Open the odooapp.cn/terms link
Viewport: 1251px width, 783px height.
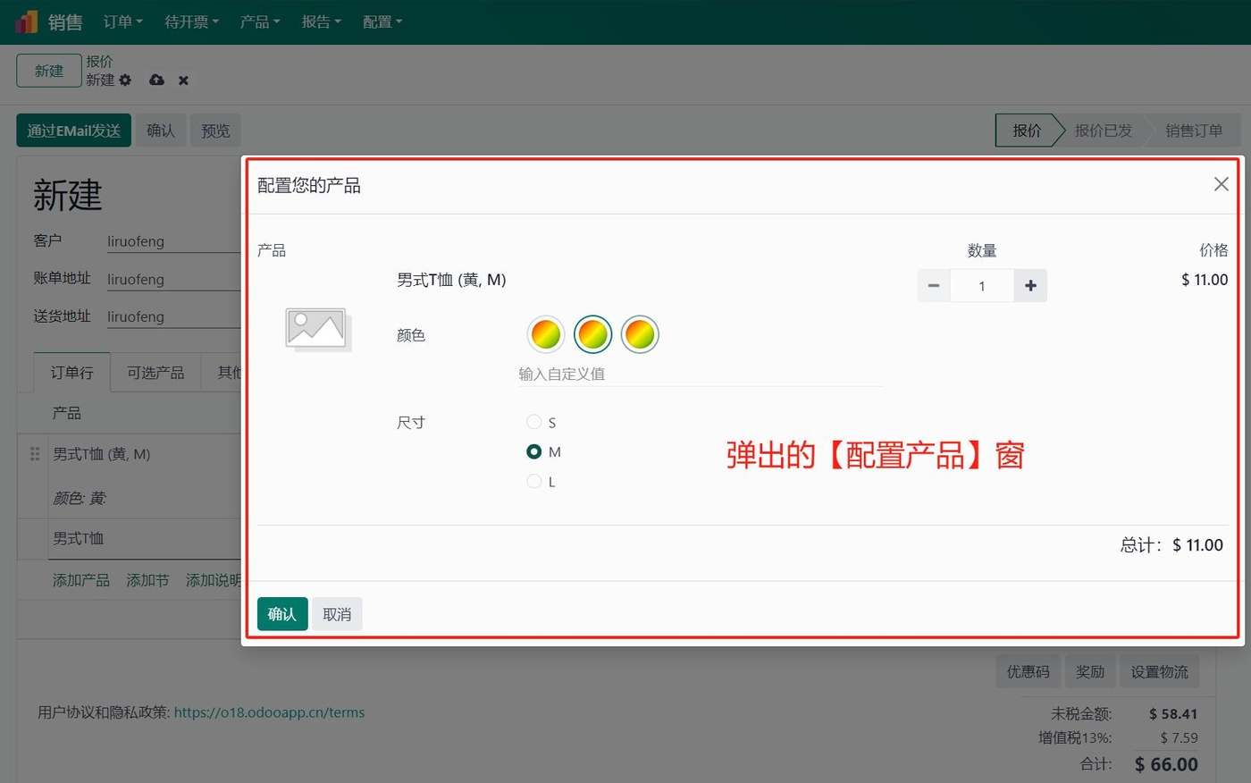pos(269,711)
